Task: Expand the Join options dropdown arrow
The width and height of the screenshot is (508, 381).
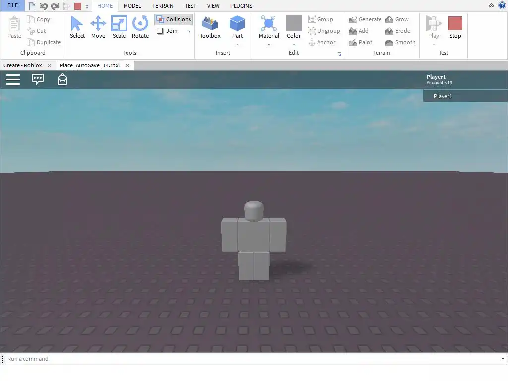Action: 189,31
